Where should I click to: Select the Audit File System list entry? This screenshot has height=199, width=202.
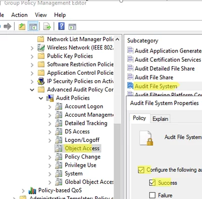(156, 86)
